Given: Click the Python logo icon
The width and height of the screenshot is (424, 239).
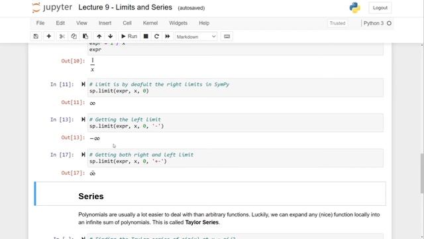Looking at the screenshot, I should click(354, 7).
